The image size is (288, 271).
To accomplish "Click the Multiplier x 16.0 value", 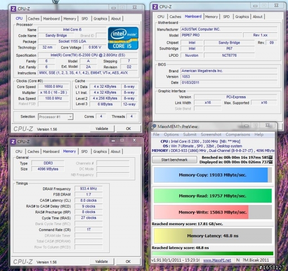I will click(x=54, y=93).
